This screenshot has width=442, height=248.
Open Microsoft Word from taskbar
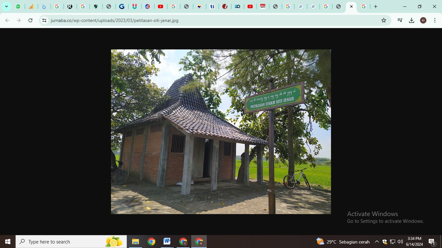167,242
